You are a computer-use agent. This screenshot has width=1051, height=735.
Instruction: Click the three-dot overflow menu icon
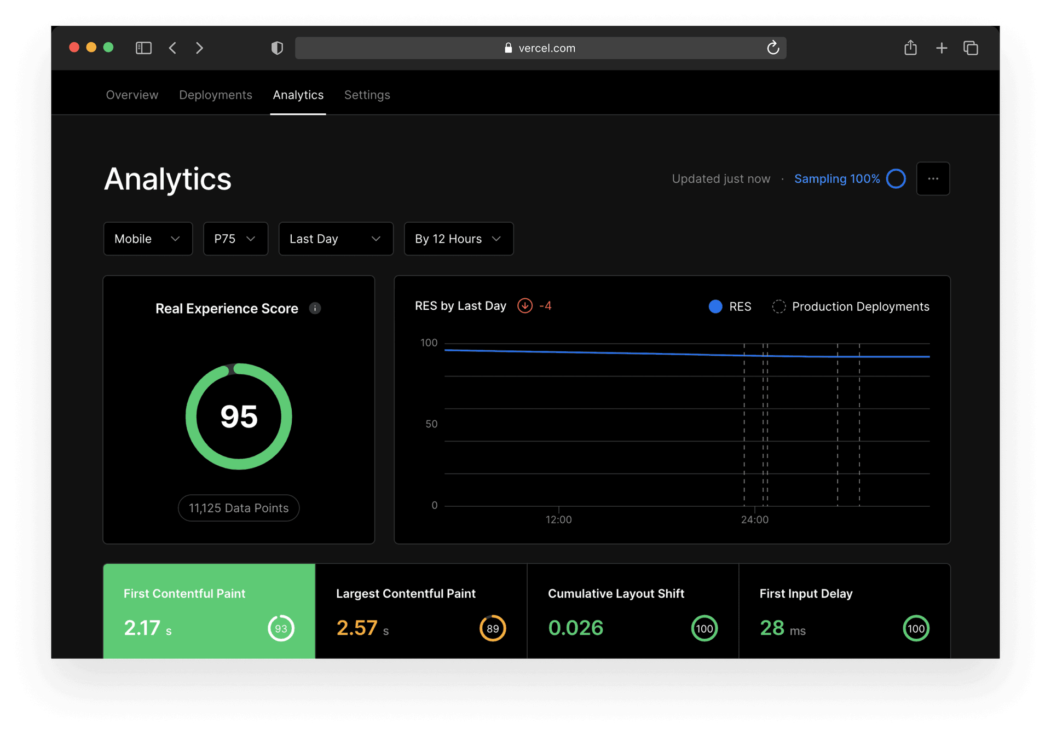(933, 179)
